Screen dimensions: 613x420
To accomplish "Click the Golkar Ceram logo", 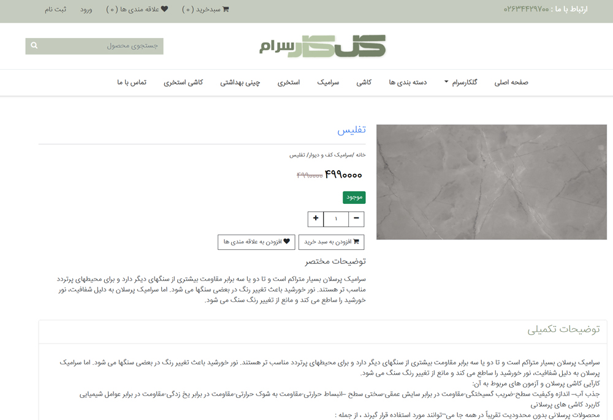I will [322, 47].
